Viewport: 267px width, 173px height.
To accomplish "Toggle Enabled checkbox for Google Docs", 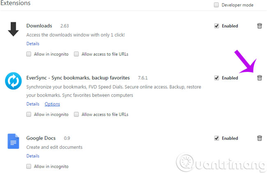I will pyautogui.click(x=216, y=138).
